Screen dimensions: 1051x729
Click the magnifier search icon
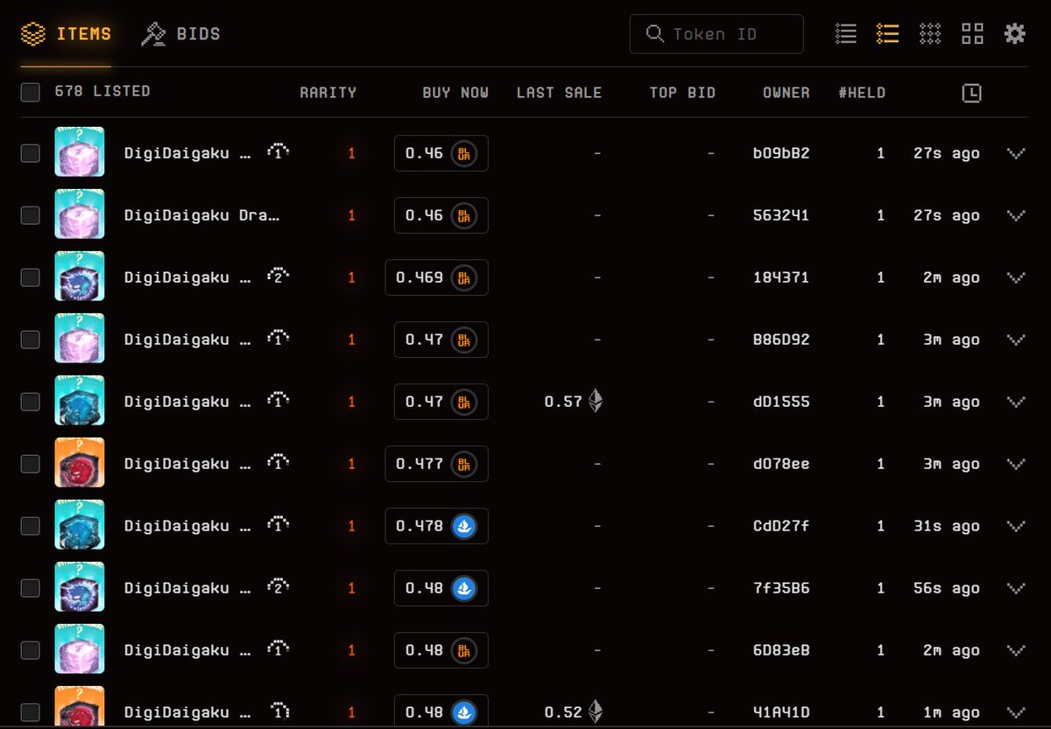coord(654,34)
